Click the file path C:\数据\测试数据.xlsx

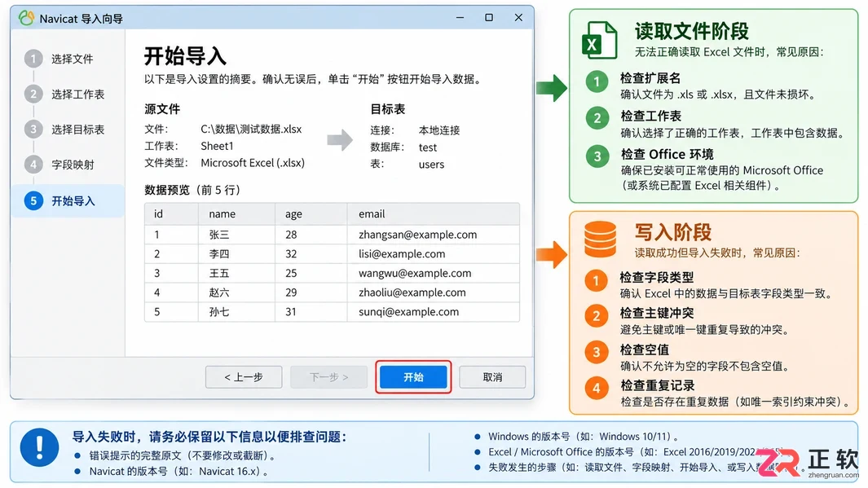pyautogui.click(x=251, y=129)
